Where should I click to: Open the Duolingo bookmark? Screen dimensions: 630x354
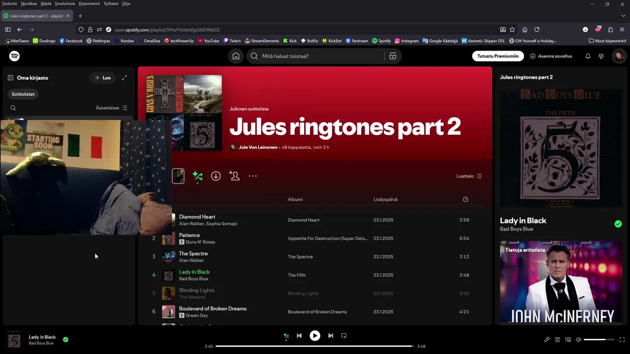click(44, 41)
